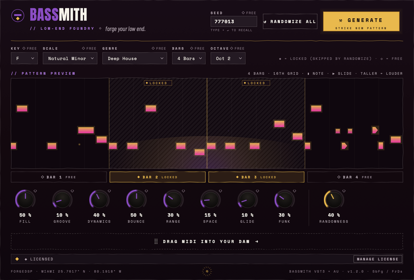Image resolution: width=414 pixels, height=280 pixels.
Task: Toggle the Octave Free lock
Action: (x=237, y=48)
